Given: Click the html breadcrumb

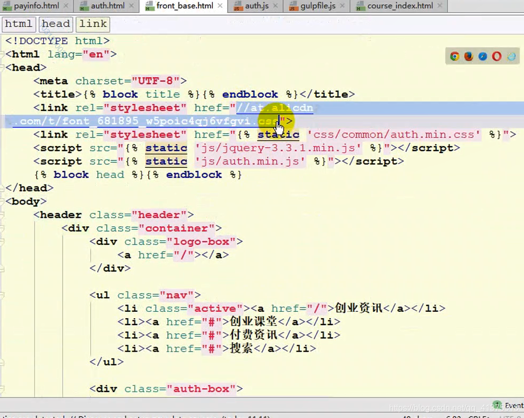Looking at the screenshot, I should 19,24.
